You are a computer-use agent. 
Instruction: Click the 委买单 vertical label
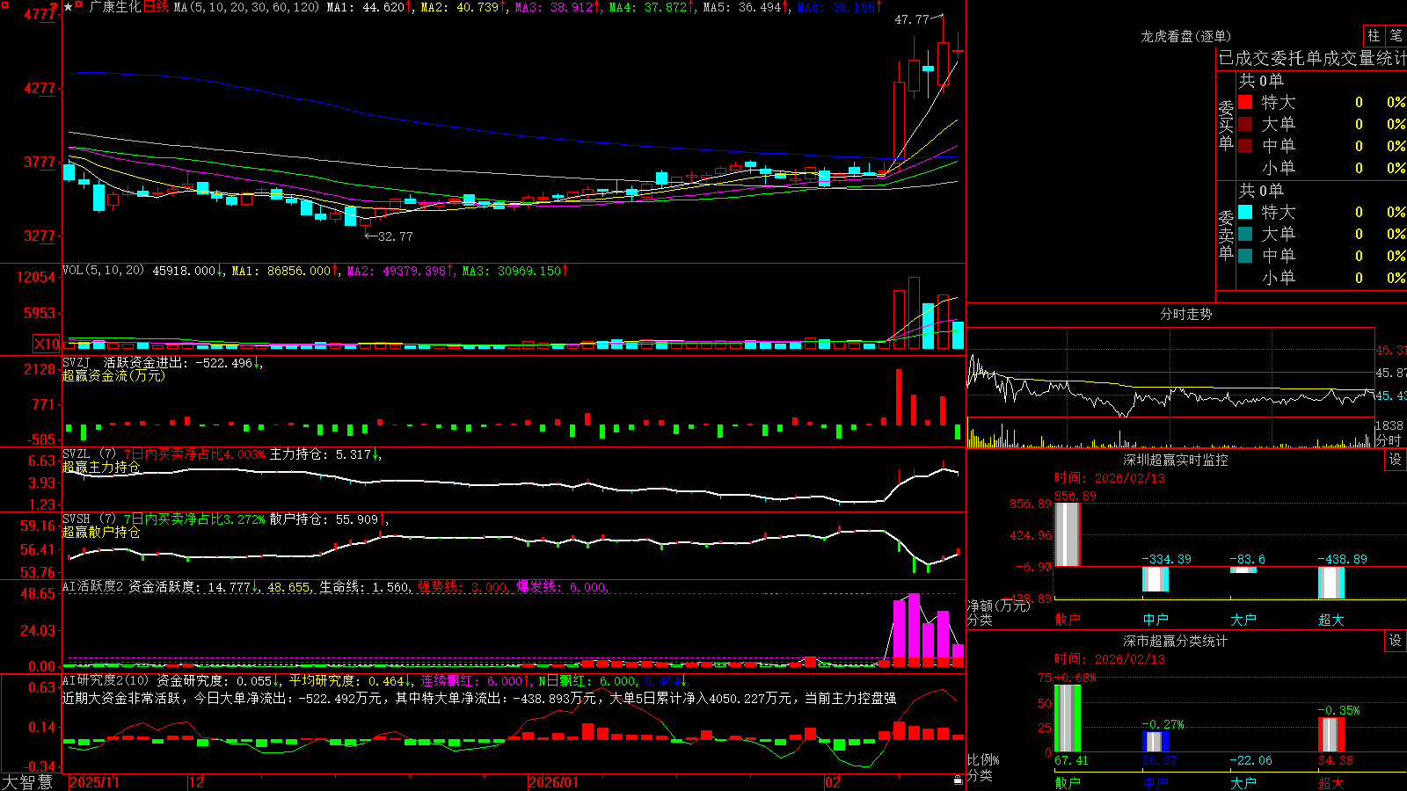pos(1226,125)
